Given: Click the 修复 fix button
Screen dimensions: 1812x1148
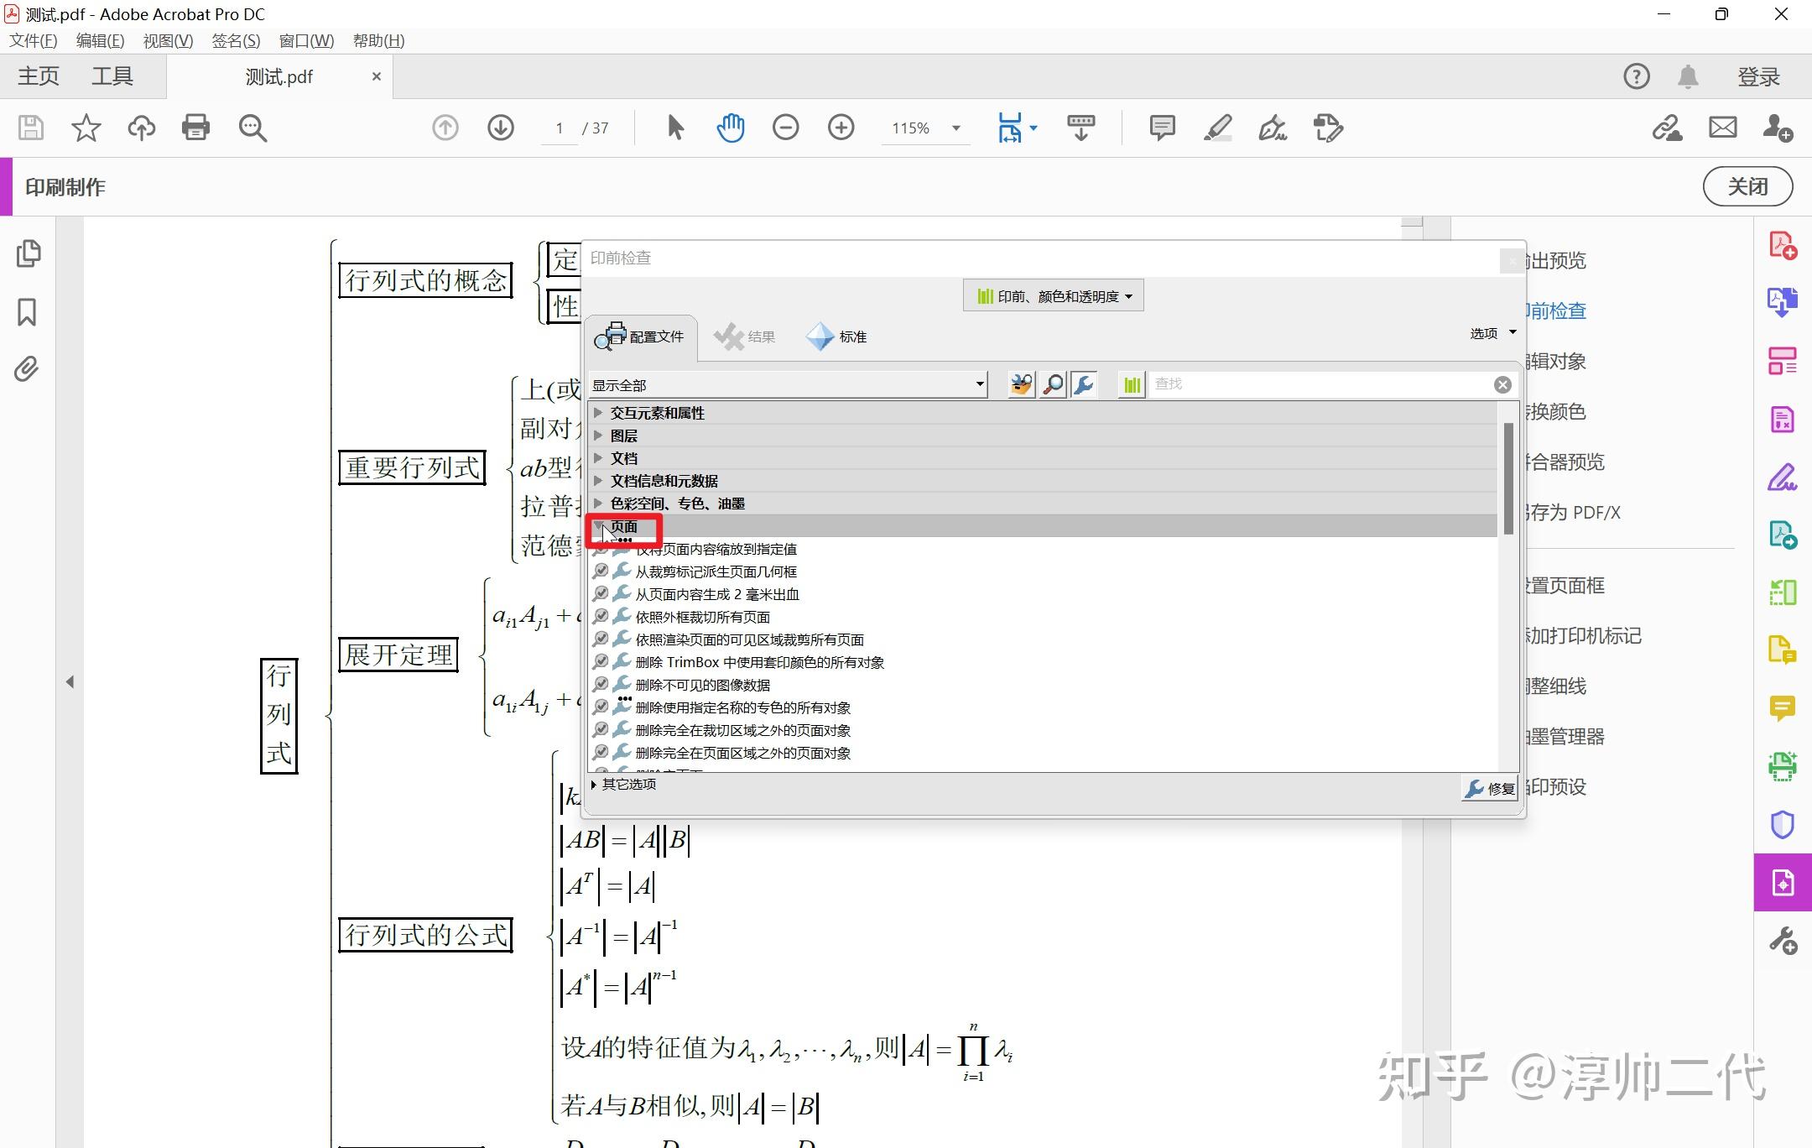Looking at the screenshot, I should pos(1490,788).
